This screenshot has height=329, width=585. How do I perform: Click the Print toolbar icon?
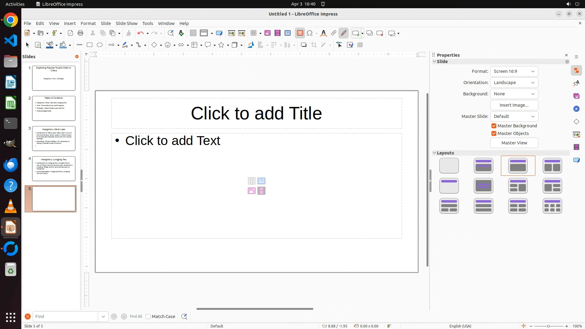[80, 33]
